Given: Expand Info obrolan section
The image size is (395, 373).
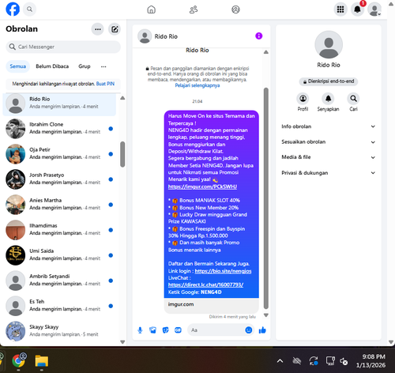Looking at the screenshot, I should 328,126.
